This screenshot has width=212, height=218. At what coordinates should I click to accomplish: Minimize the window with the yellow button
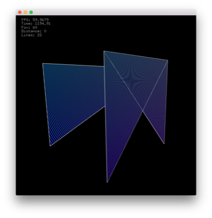click(x=26, y=13)
